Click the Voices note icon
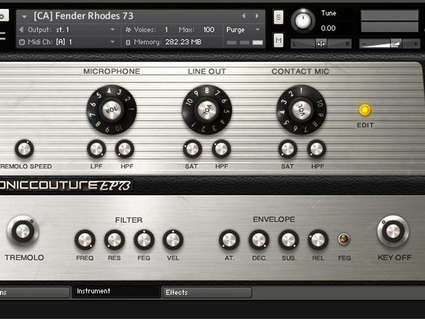 pos(128,30)
